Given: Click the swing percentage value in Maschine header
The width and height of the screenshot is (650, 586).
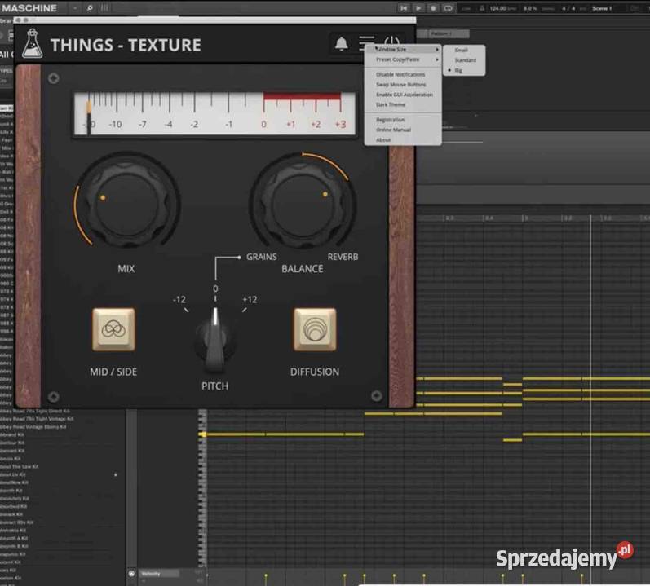Looking at the screenshot, I should click(x=530, y=8).
